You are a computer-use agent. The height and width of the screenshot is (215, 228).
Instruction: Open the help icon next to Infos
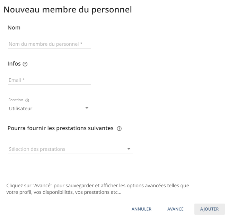(x=25, y=64)
